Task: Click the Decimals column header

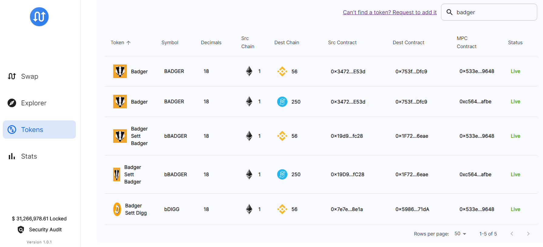Action: pos(211,43)
